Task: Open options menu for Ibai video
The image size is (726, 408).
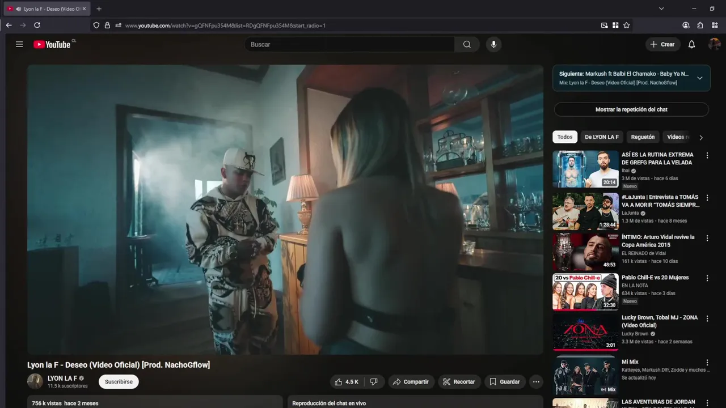Action: click(x=707, y=155)
